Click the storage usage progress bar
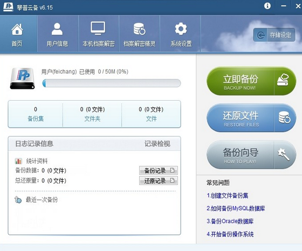Screen dimensions: 302x251 (112, 83)
